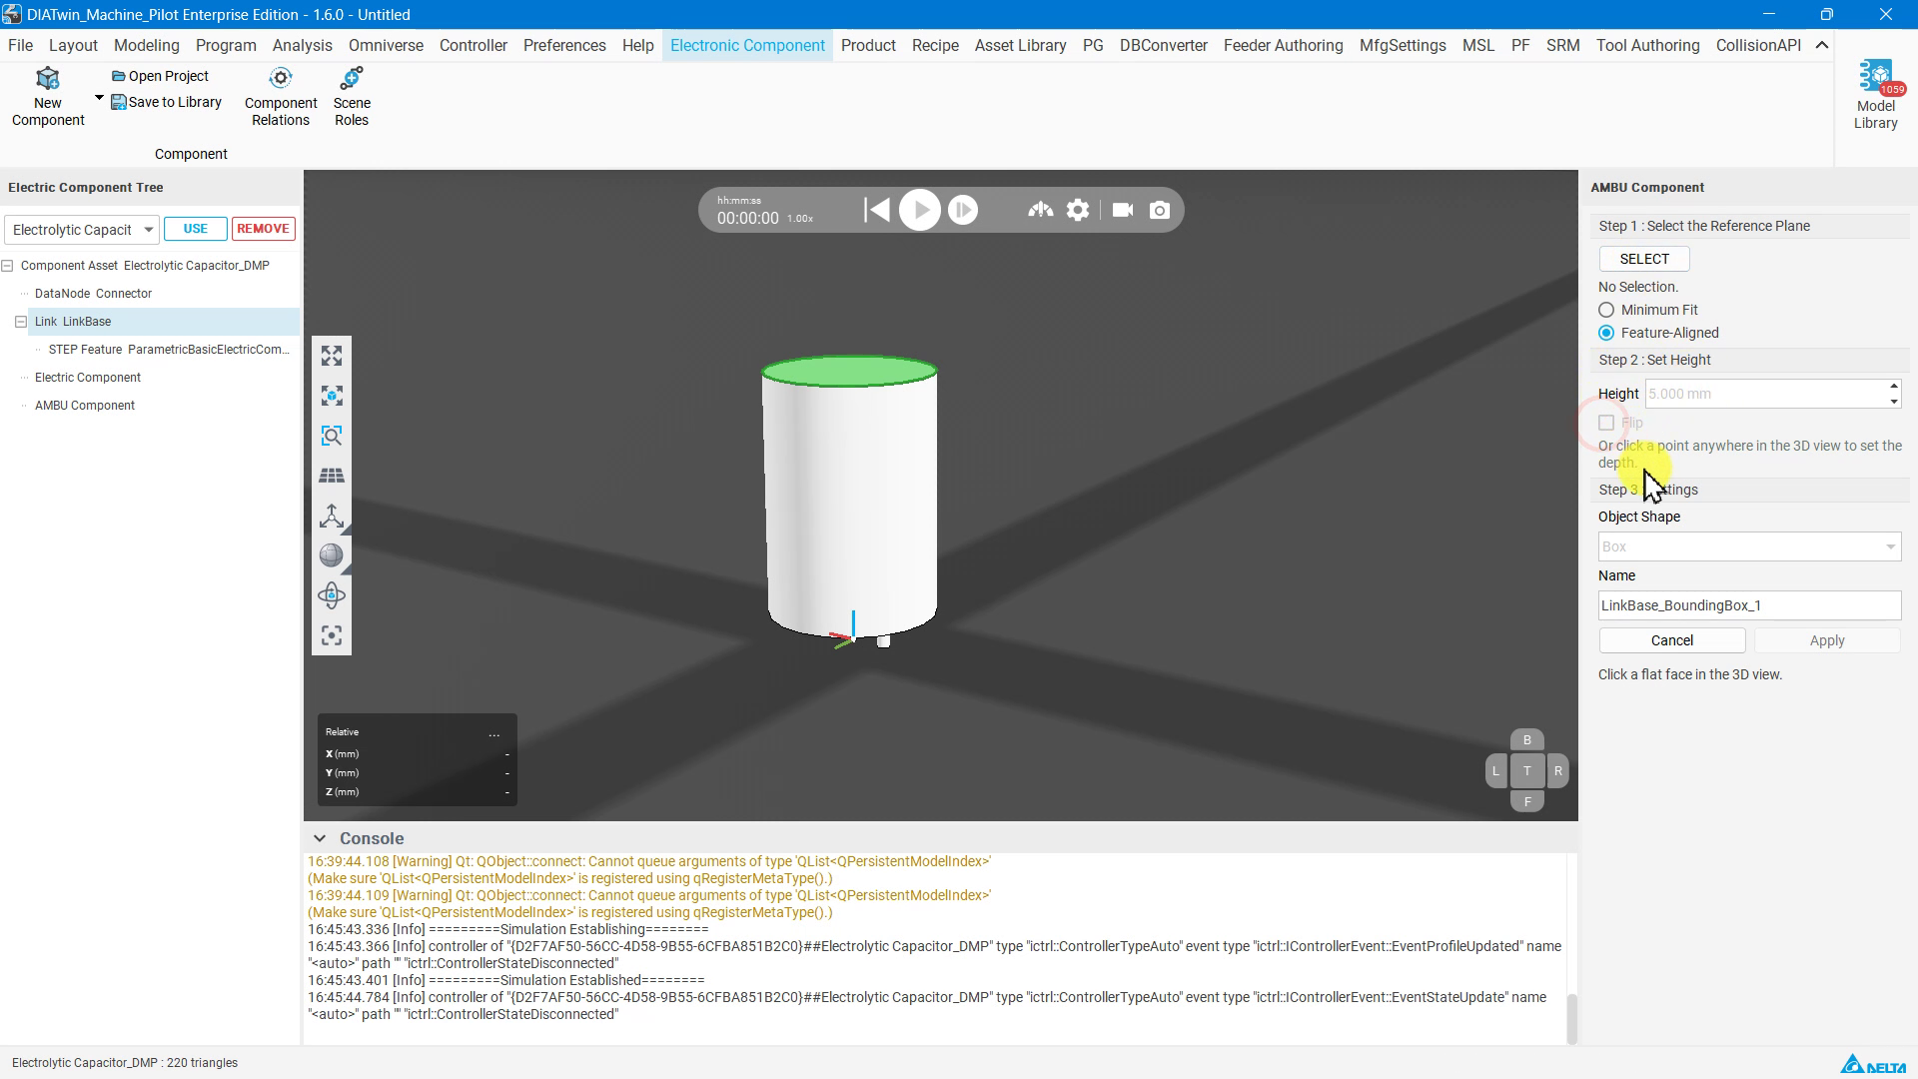Open Project from the ribbon

tap(160, 76)
